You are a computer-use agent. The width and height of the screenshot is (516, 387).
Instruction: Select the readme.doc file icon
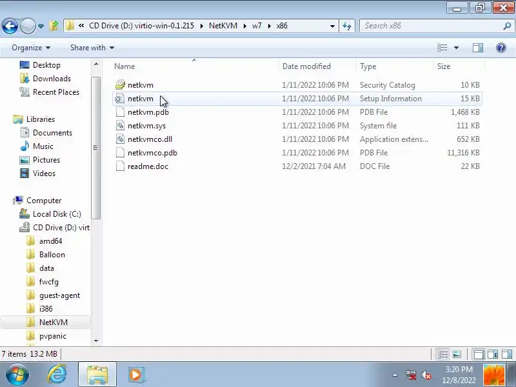[x=120, y=166]
